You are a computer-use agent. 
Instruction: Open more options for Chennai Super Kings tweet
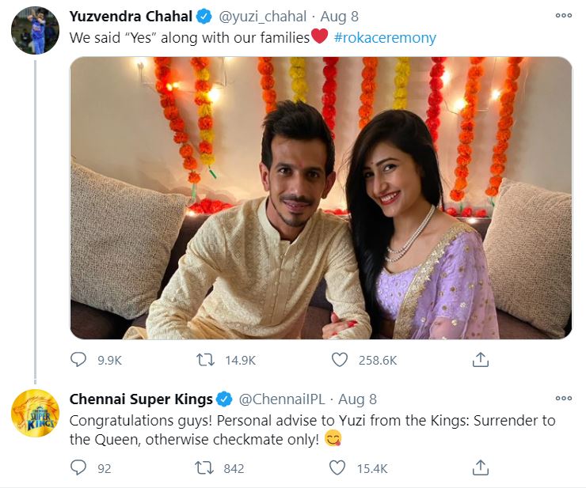pos(563,398)
